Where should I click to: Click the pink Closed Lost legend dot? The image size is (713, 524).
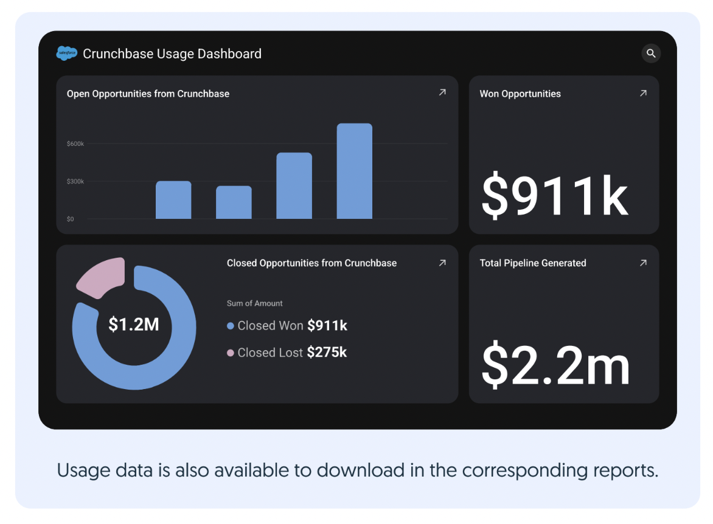coord(231,353)
